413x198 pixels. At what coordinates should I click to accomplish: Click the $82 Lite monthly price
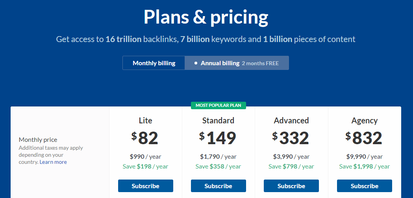point(145,138)
